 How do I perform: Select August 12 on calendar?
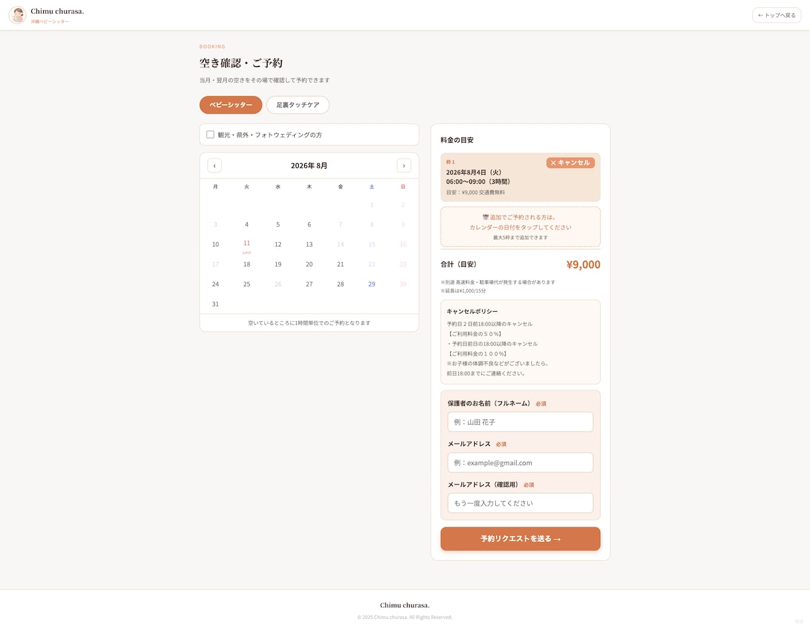(278, 244)
